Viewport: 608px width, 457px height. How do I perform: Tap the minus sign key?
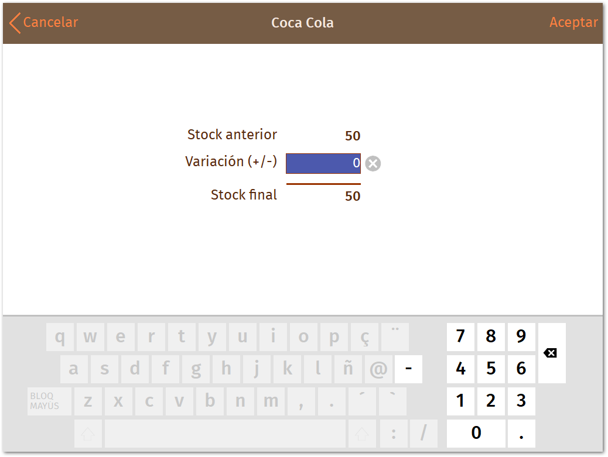(408, 369)
